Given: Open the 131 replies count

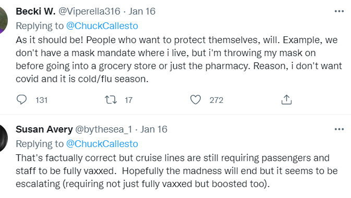Looking at the screenshot, I should click(42, 100).
